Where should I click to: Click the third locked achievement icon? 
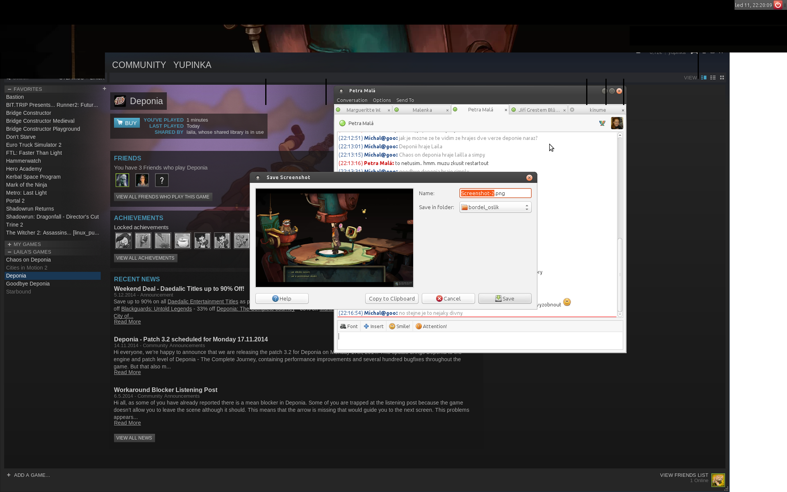[x=163, y=241]
